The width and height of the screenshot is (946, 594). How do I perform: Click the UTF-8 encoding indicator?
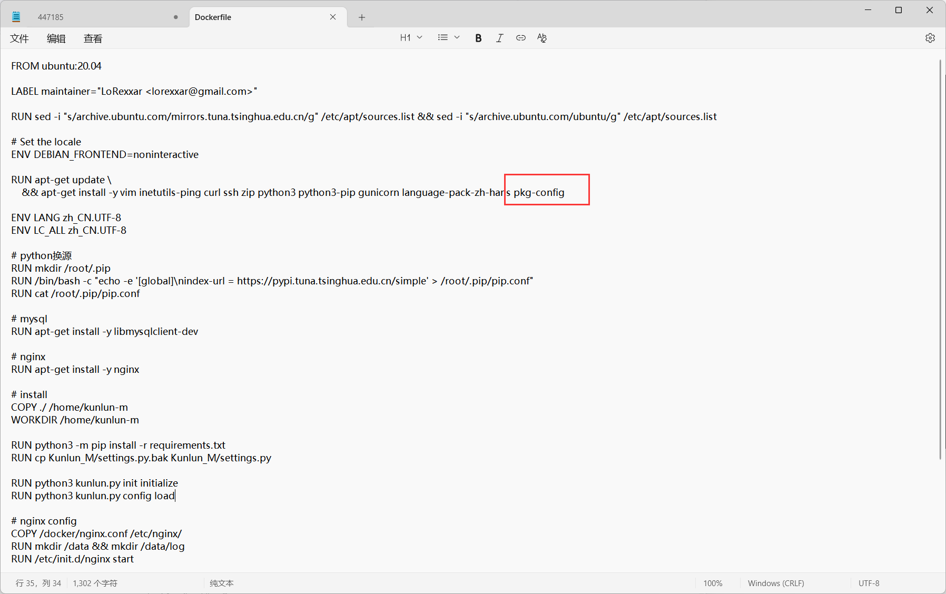click(869, 583)
